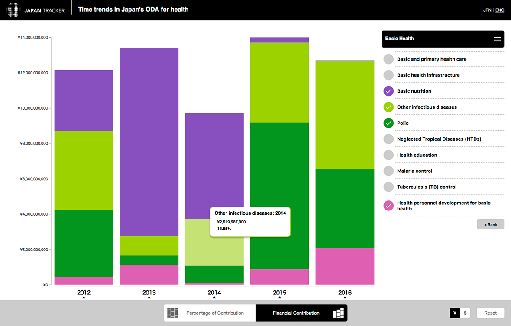Viewport: 511px width, 326px height.
Task: Expand the 2012 year arrow below axis
Action: point(84,297)
